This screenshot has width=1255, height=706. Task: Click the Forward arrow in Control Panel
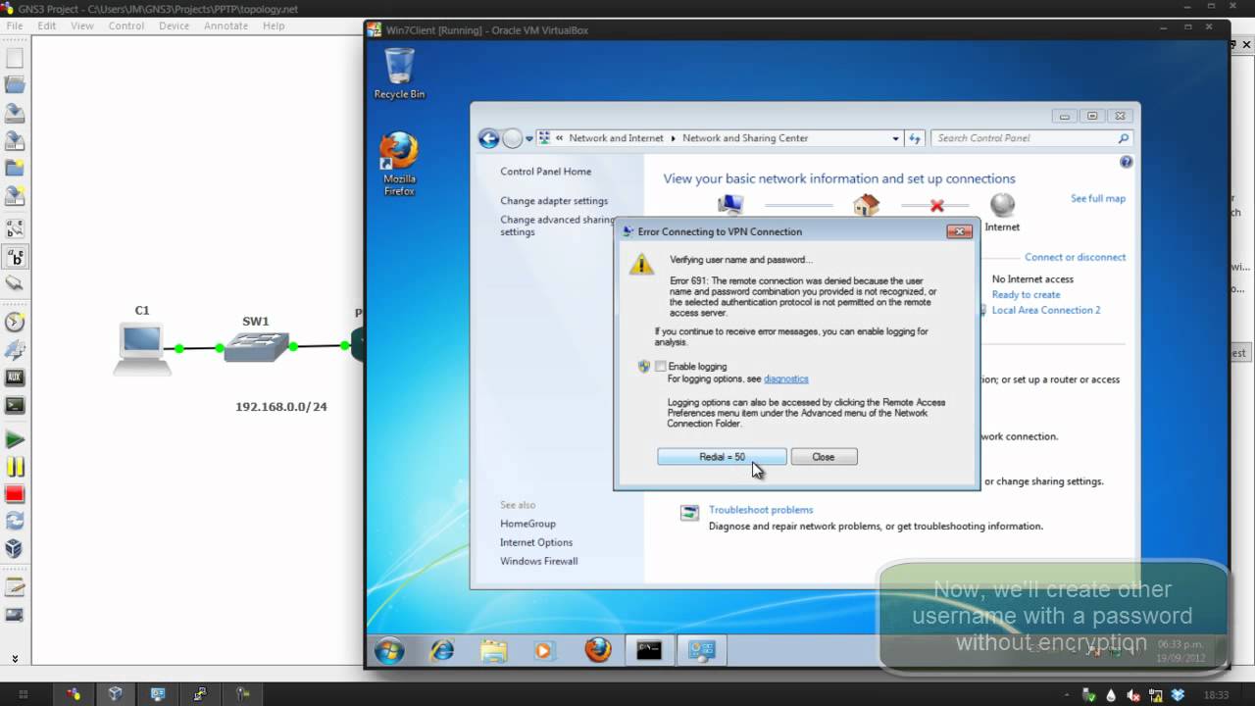(x=512, y=138)
